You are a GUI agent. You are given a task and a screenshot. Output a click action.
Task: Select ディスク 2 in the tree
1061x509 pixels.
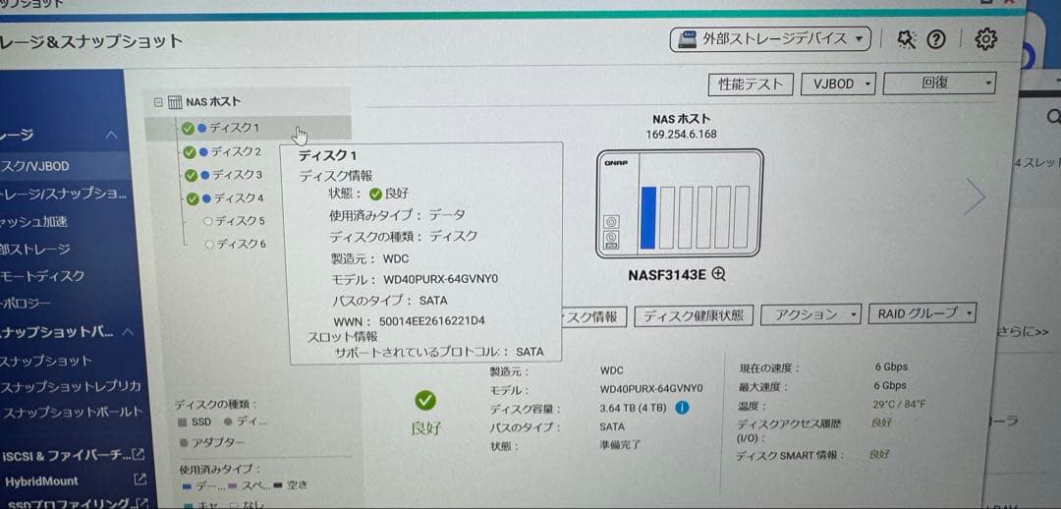236,151
